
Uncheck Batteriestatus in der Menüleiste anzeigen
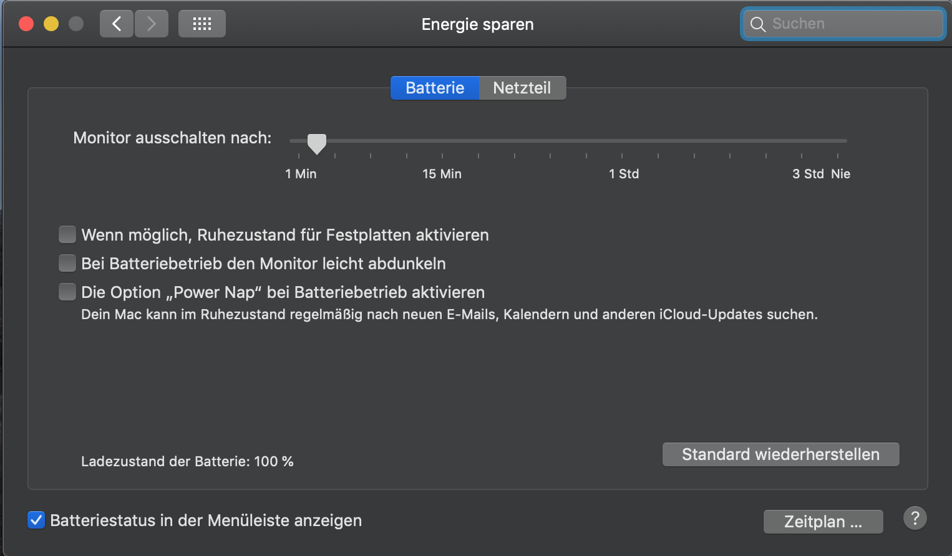pyautogui.click(x=36, y=520)
